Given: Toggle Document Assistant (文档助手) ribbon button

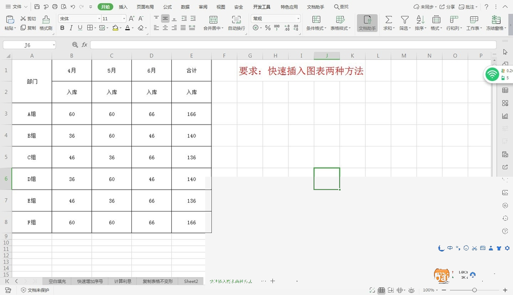Looking at the screenshot, I should pyautogui.click(x=367, y=23).
